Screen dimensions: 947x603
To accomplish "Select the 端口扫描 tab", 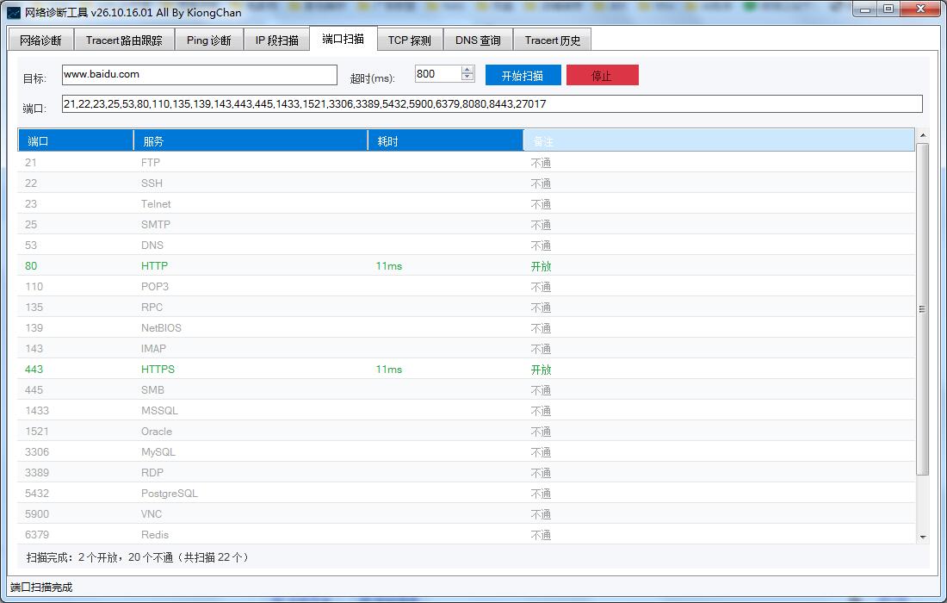I will (x=343, y=39).
